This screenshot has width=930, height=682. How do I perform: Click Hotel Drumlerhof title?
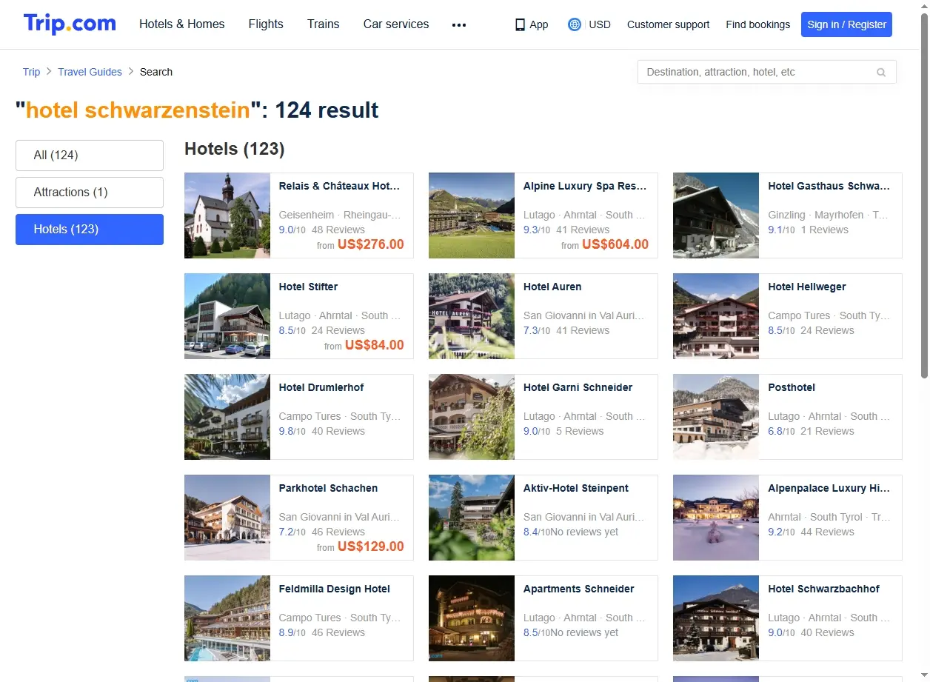(321, 387)
